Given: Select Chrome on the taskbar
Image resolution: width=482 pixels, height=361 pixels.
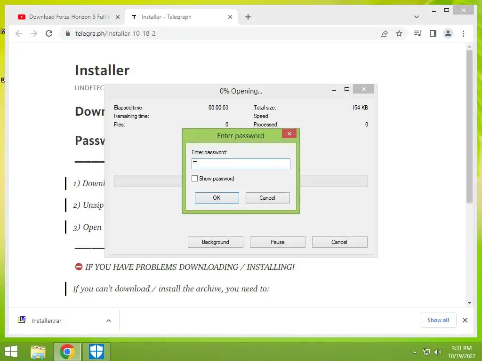Looking at the screenshot, I should coord(67,352).
